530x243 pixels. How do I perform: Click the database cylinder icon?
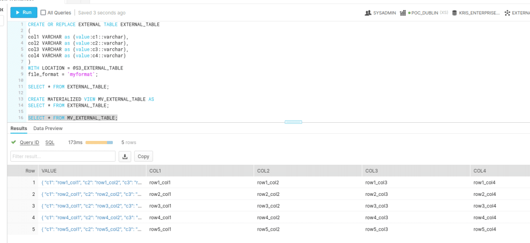(454, 13)
